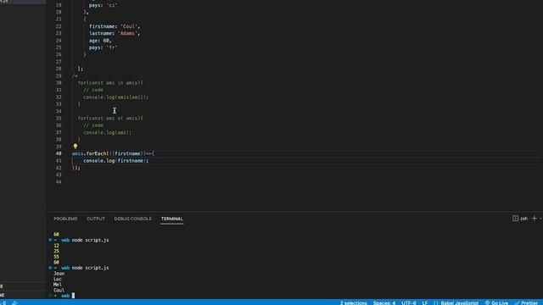Click the line "pays: 'fr'"
The image size is (543, 305).
(104, 47)
